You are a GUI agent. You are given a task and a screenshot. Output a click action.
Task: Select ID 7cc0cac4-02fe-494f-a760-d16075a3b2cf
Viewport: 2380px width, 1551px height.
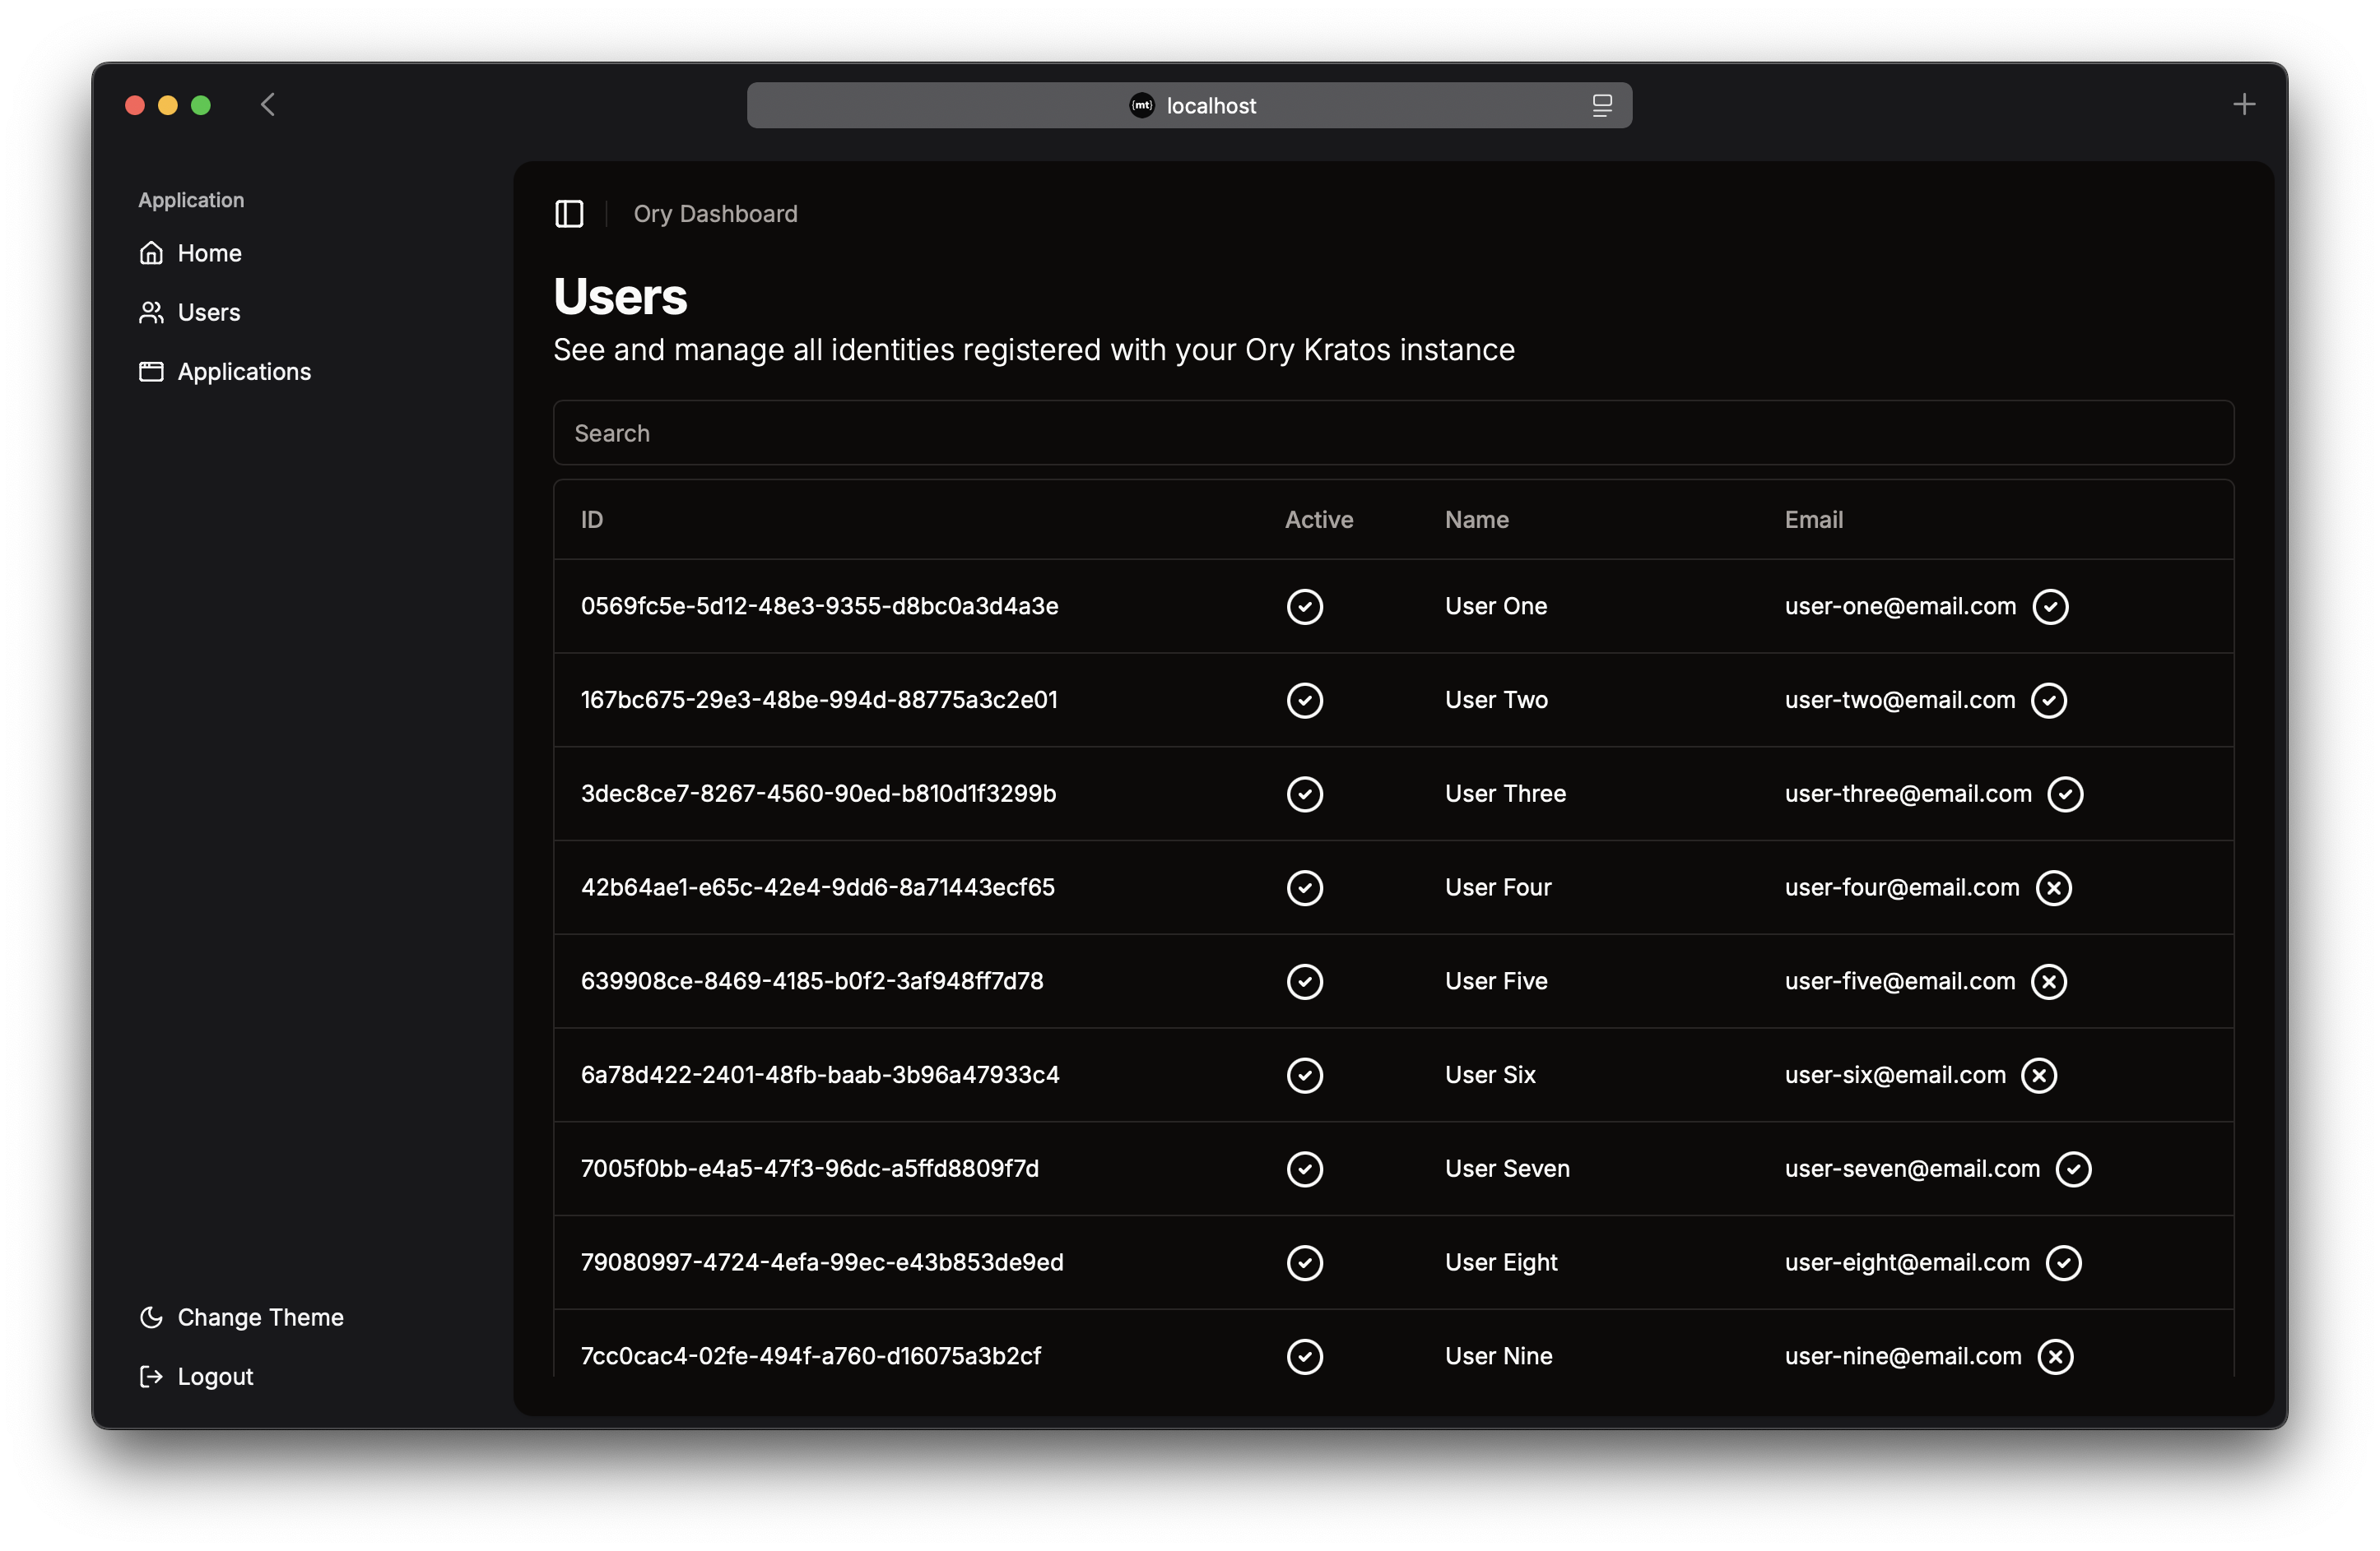click(x=811, y=1357)
